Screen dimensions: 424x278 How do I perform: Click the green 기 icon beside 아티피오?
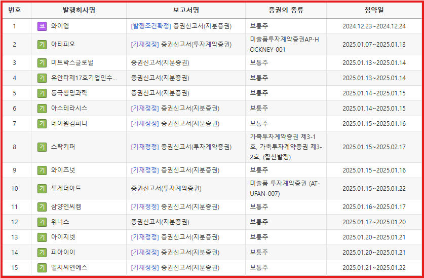[x=42, y=45]
